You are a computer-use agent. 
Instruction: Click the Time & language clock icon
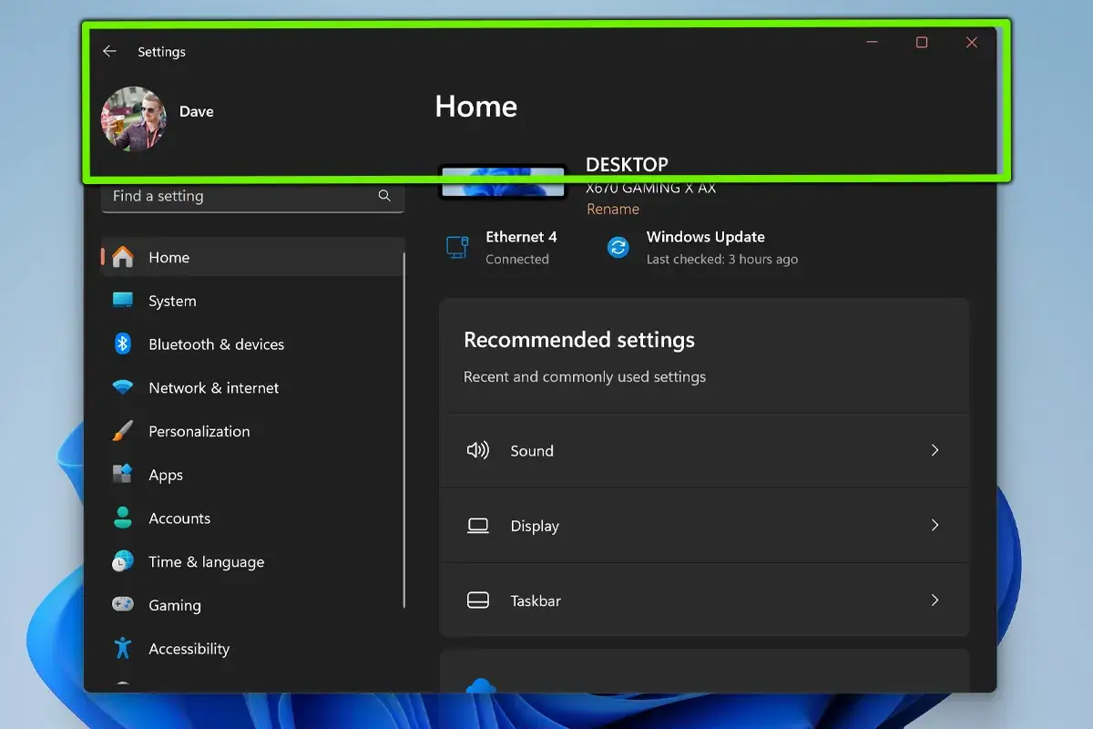click(x=123, y=561)
